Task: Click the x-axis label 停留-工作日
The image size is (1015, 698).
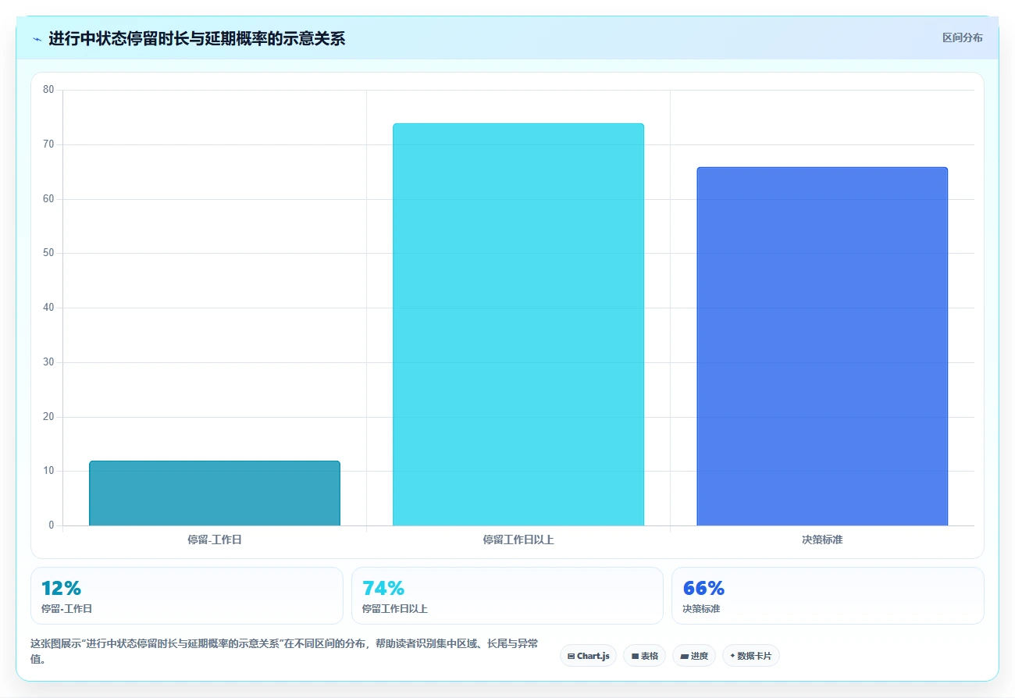Action: (215, 540)
